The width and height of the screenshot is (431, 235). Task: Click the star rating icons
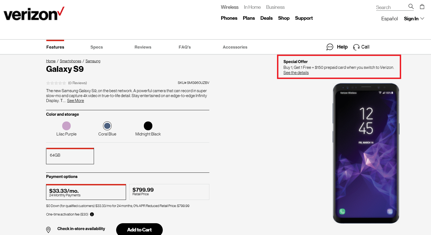coord(56,83)
